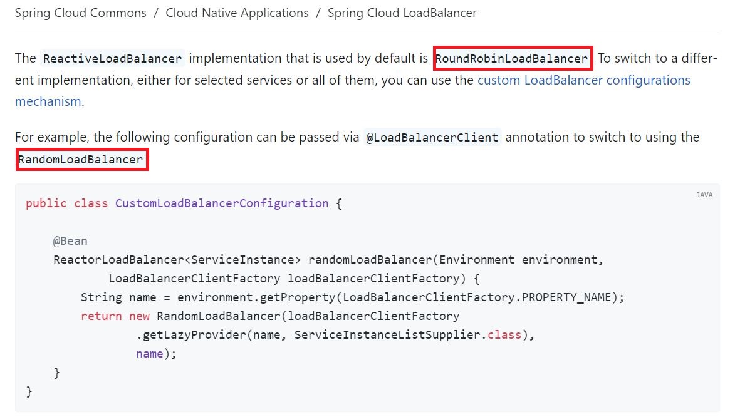
Task: Click the .getLazyProvider call line
Action: (x=335, y=334)
